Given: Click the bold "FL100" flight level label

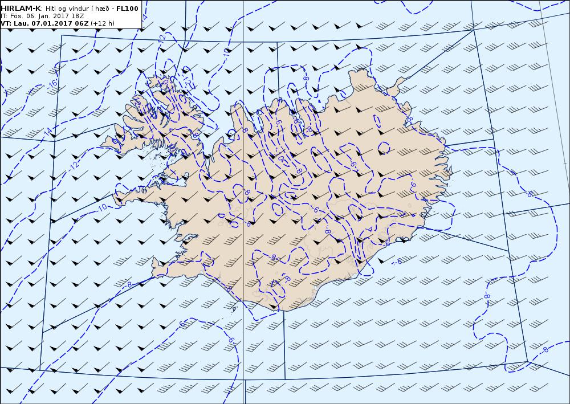Looking at the screenshot, I should [x=127, y=9].
